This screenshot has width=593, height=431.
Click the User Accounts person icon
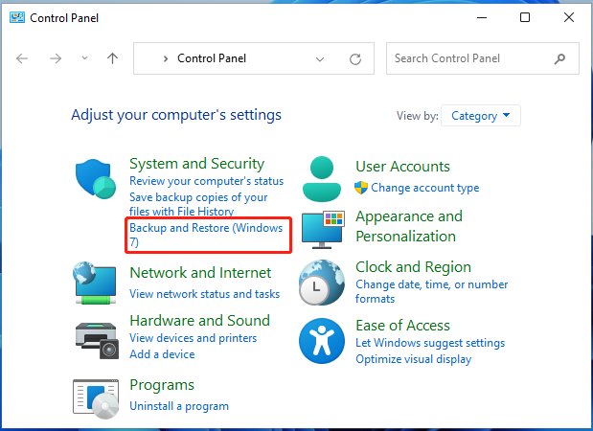point(322,179)
